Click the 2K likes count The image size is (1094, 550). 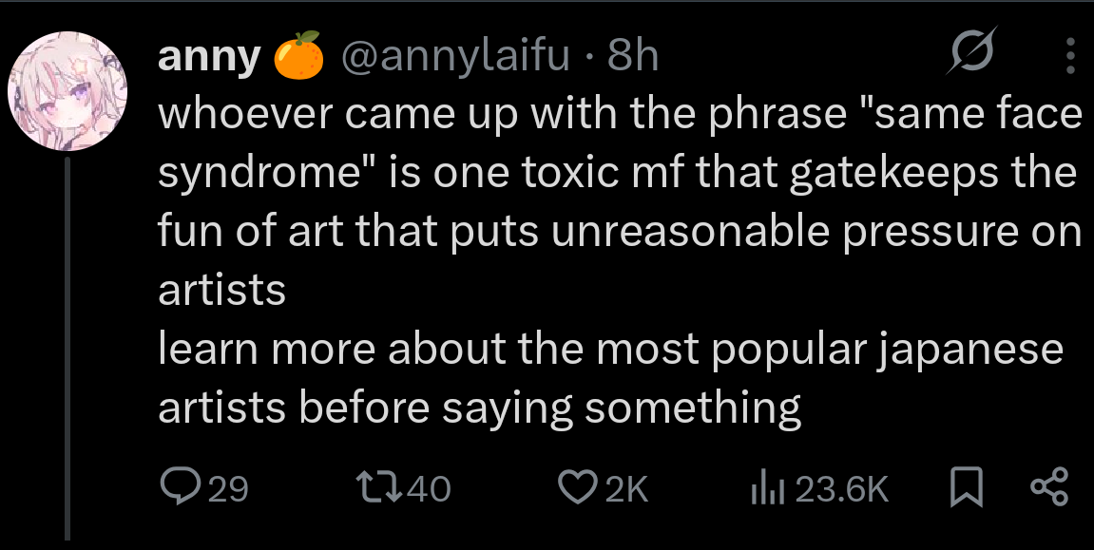pyautogui.click(x=625, y=489)
